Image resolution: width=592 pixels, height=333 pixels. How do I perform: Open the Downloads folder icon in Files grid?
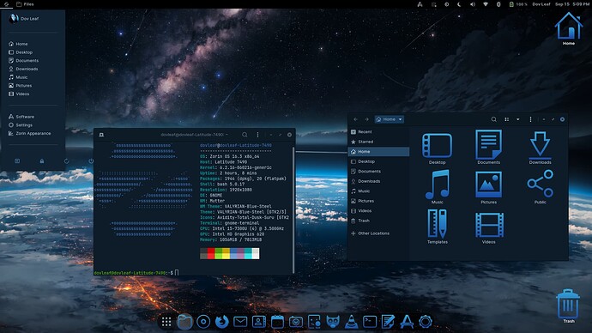(x=540, y=148)
